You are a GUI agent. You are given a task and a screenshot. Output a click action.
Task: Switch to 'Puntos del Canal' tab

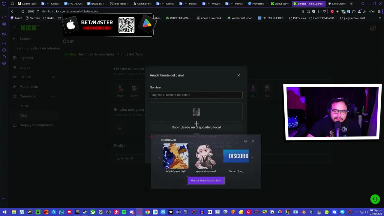pyautogui.click(x=130, y=54)
